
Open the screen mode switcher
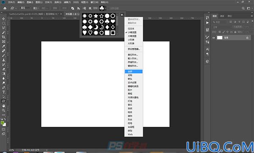click(3, 134)
